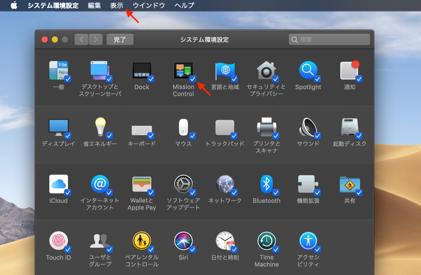Open the 共有 sharing folder icon
The width and height of the screenshot is (421, 275).
pyautogui.click(x=350, y=185)
